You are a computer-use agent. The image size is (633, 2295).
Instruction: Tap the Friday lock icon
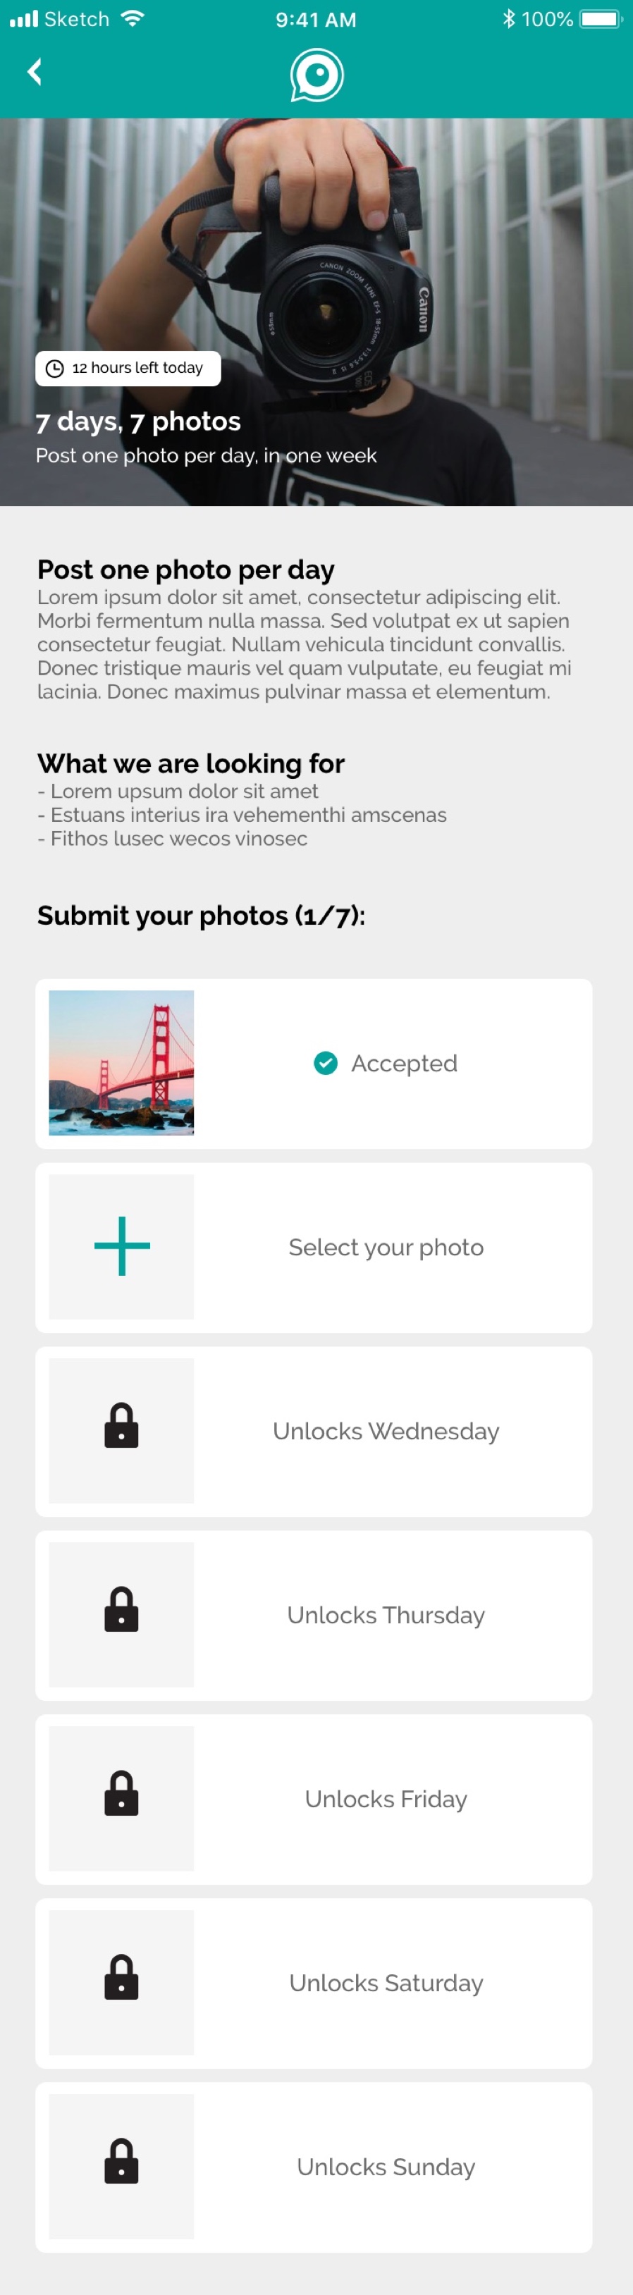[x=121, y=1793]
